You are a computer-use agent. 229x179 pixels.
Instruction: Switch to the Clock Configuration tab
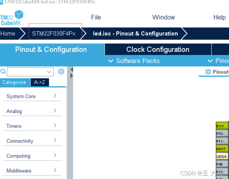[x=158, y=49]
